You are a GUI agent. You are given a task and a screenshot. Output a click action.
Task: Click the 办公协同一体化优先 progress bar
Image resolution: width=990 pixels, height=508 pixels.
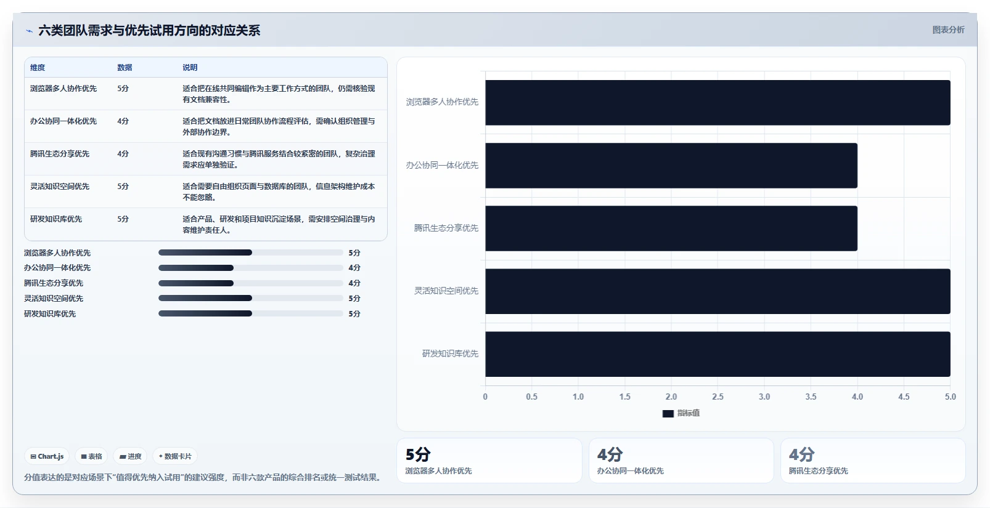pyautogui.click(x=251, y=268)
